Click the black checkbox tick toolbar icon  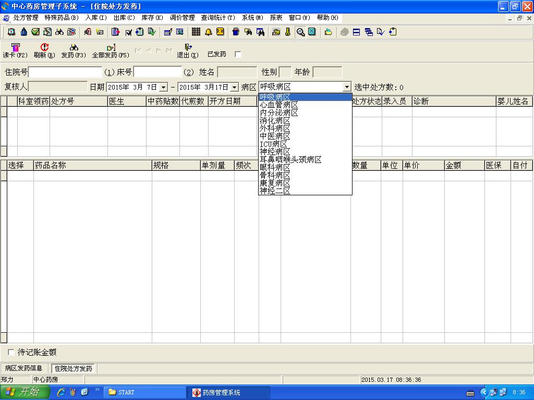128,32
